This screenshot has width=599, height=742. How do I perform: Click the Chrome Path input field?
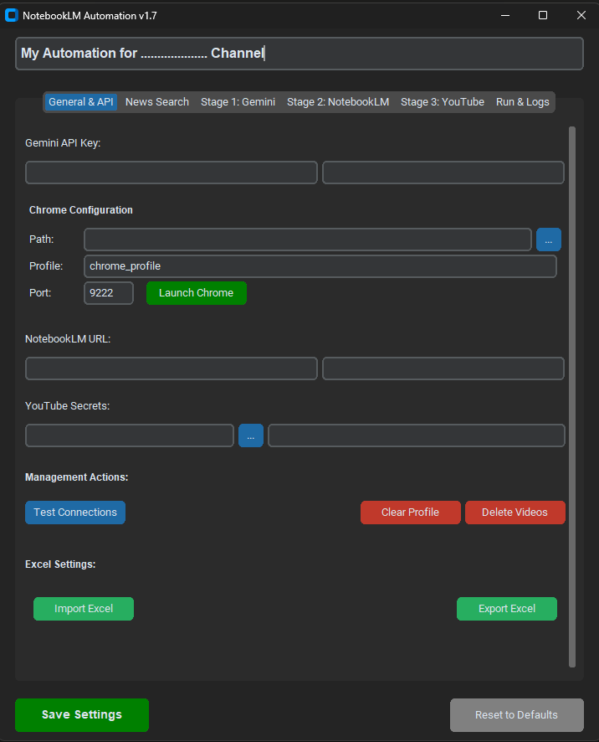point(308,240)
